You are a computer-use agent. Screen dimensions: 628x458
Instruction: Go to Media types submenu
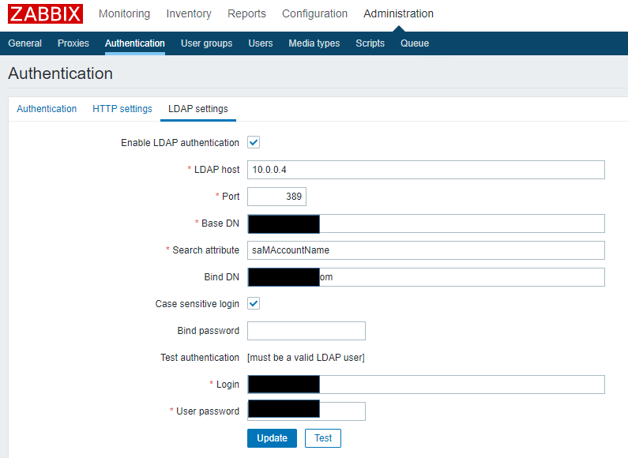(x=314, y=43)
